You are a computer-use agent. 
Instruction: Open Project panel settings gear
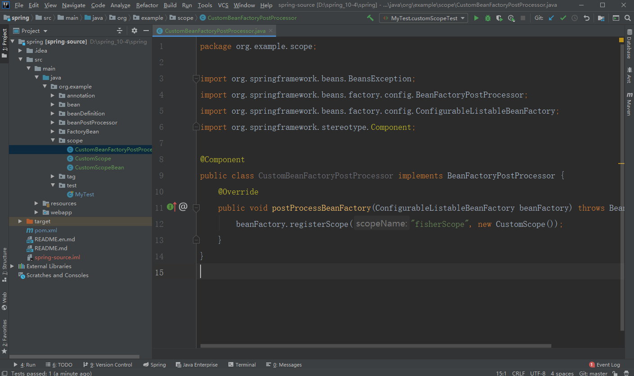(134, 31)
